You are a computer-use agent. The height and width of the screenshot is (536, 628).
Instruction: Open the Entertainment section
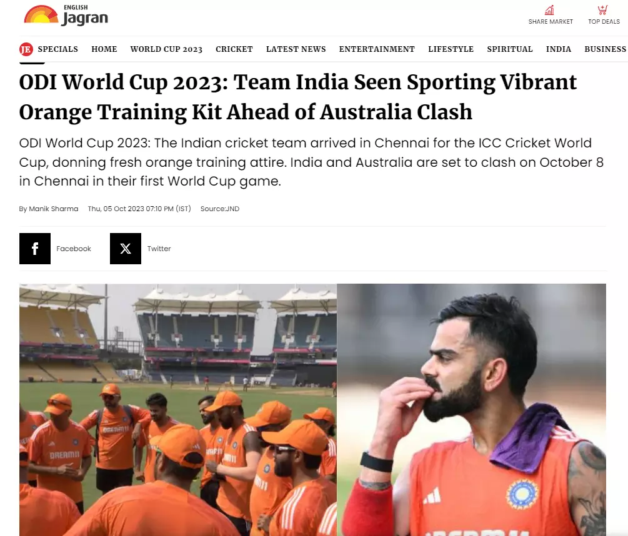point(377,49)
